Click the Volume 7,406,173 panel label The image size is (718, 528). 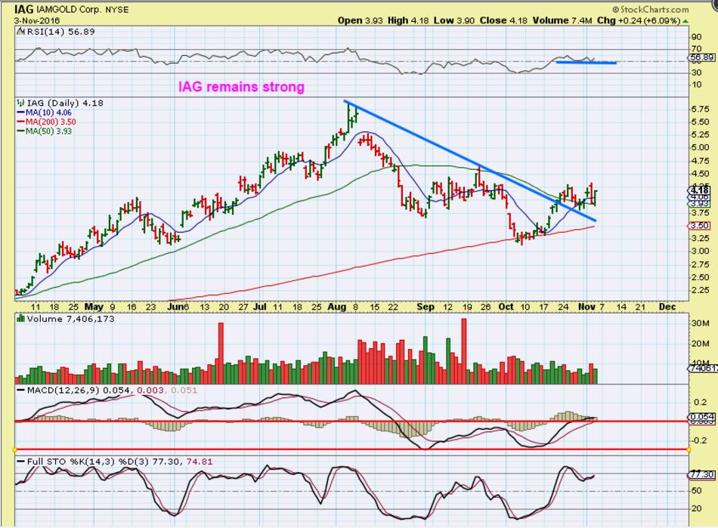pyautogui.click(x=70, y=319)
